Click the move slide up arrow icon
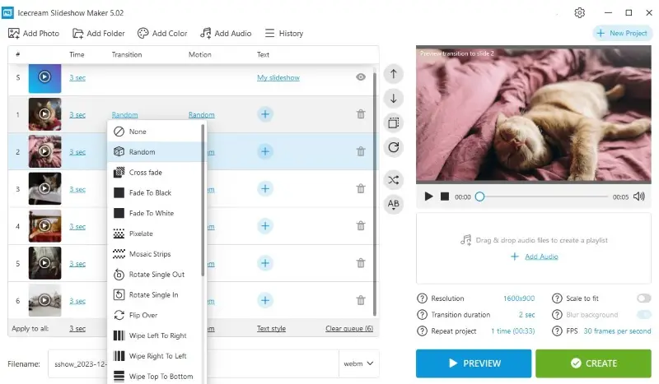The width and height of the screenshot is (659, 384). pos(394,74)
